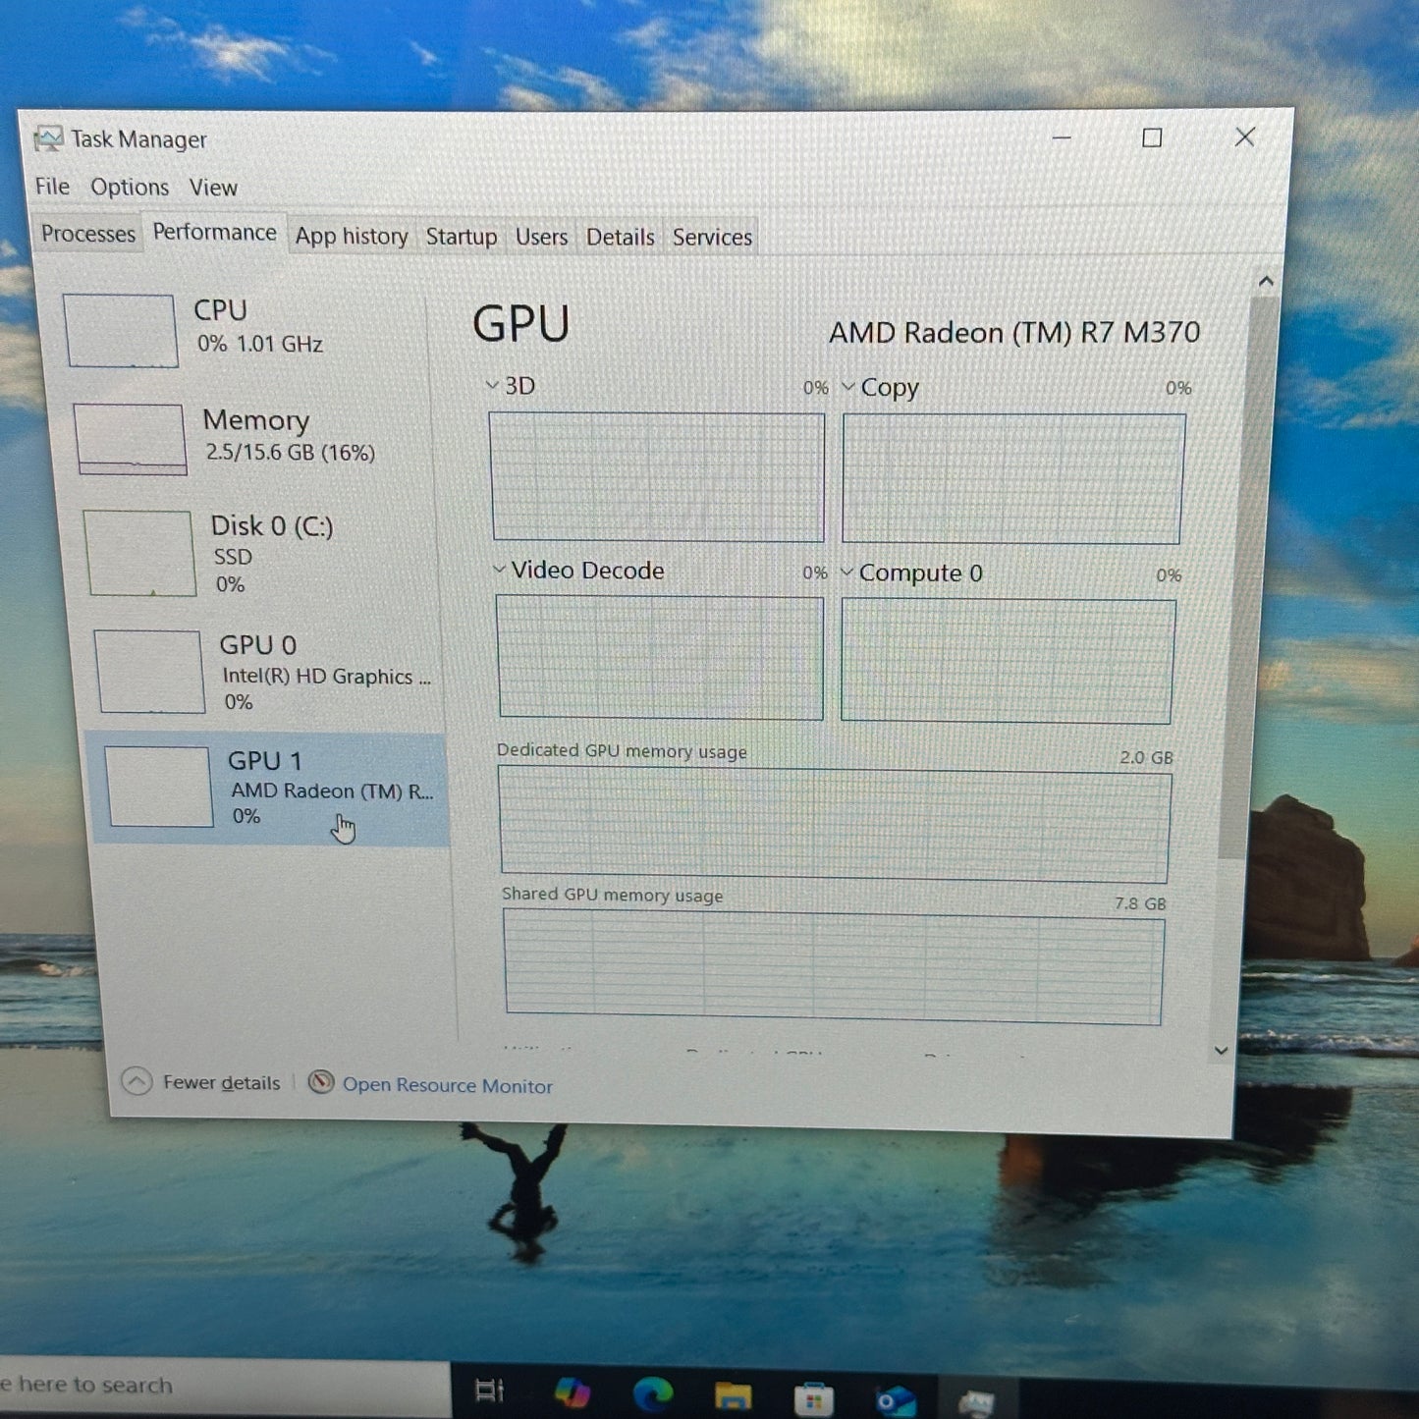
Task: Select Disk 0 (C:) entry
Action: [x=257, y=553]
